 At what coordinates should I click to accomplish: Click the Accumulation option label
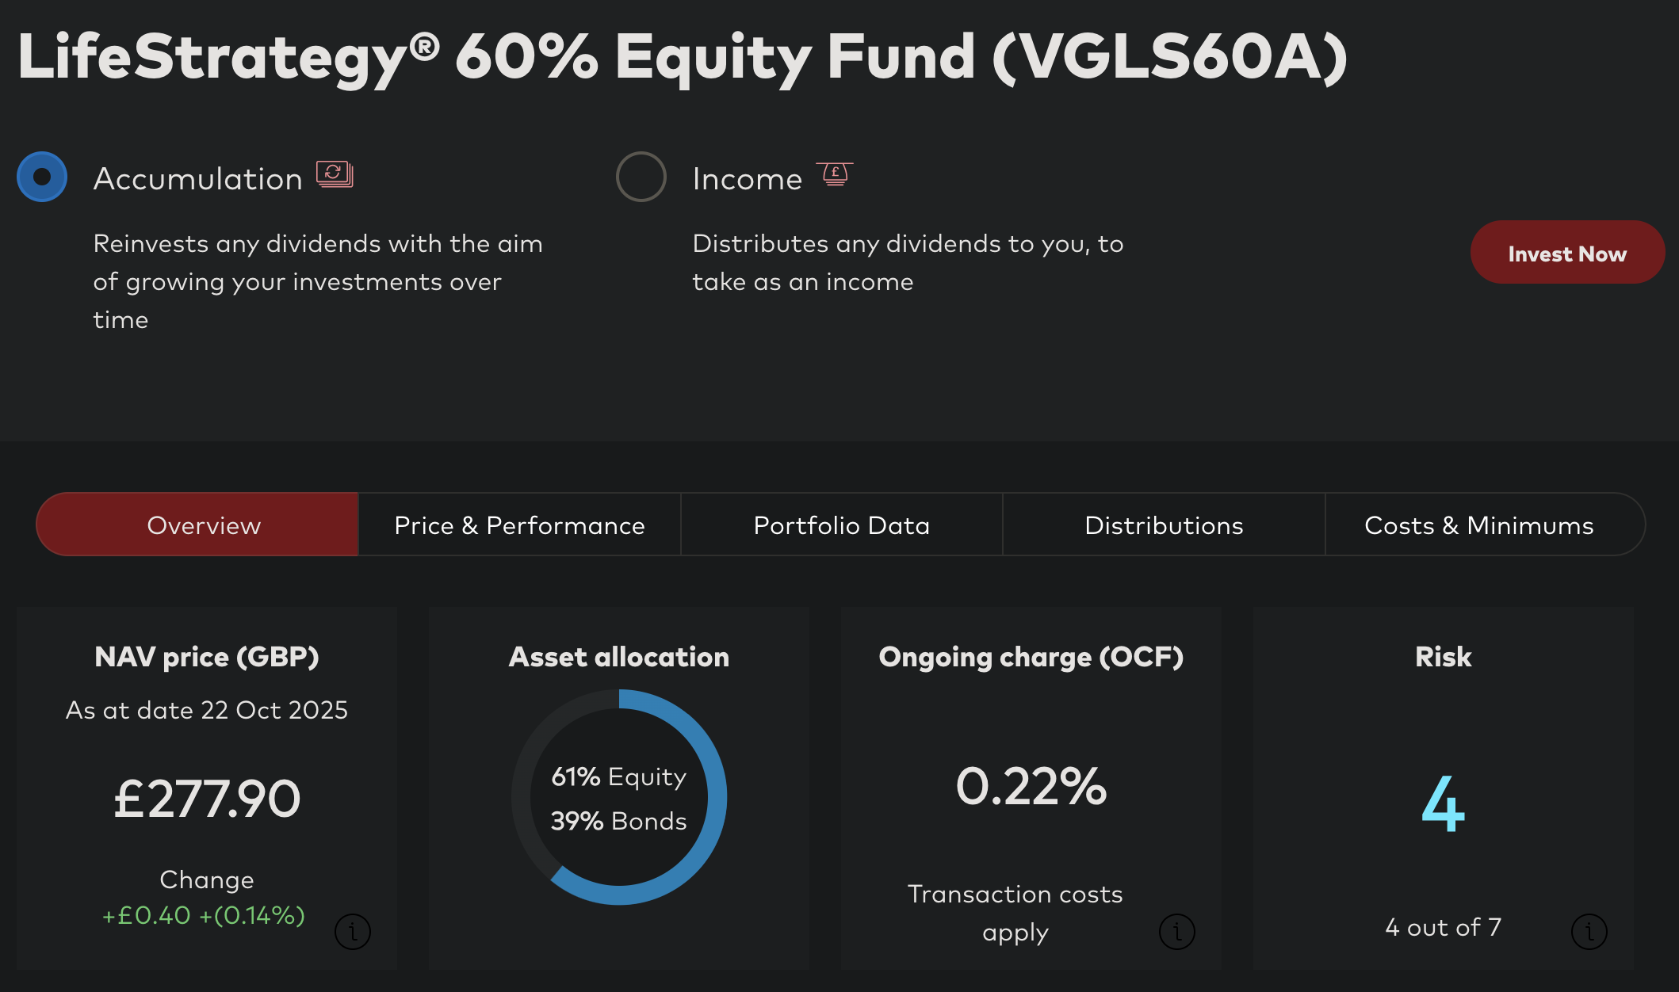point(197,179)
